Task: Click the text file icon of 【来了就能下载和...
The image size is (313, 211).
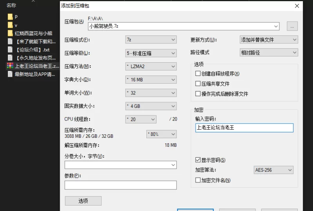Action: click(x=10, y=41)
